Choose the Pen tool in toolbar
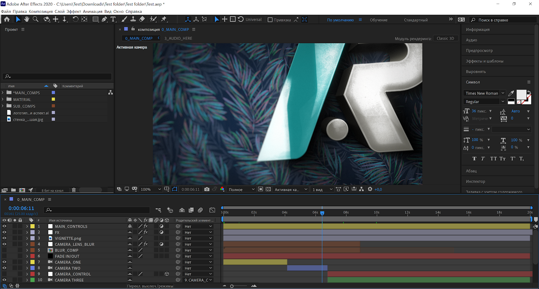The height and width of the screenshot is (289, 539). click(x=104, y=20)
